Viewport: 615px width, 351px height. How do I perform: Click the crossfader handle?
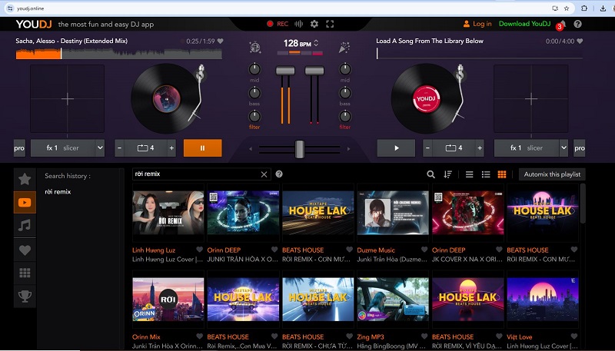[300, 149]
